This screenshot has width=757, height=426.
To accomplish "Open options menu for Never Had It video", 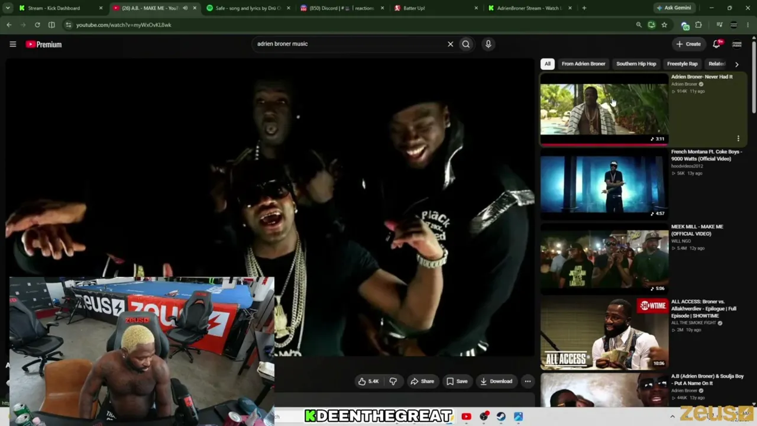I will pos(738,138).
